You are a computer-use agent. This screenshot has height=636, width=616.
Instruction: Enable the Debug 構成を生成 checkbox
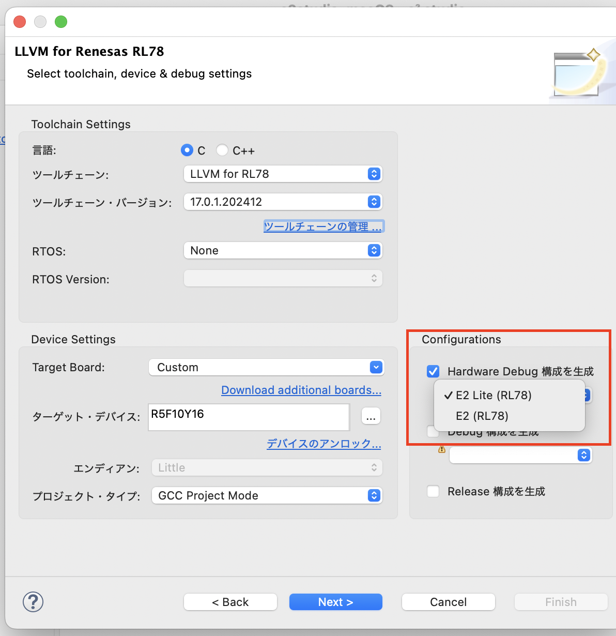click(433, 431)
